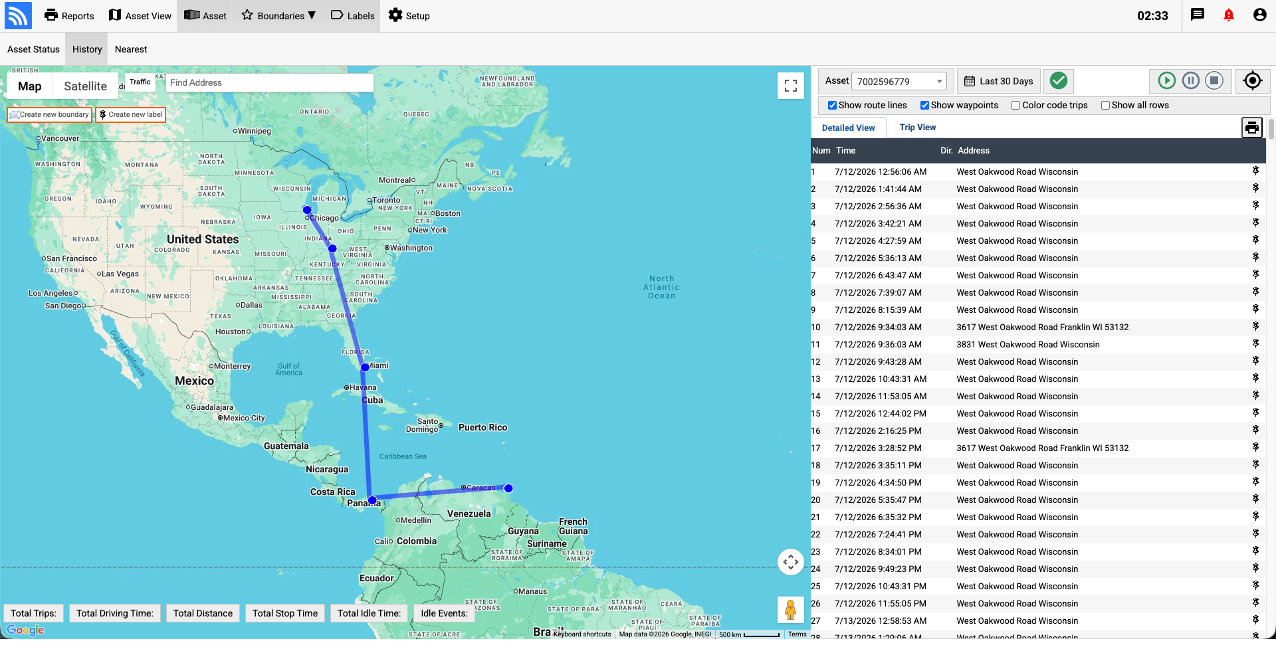Expand the Boundaries dropdown menu
The width and height of the screenshot is (1276, 657).
[278, 16]
